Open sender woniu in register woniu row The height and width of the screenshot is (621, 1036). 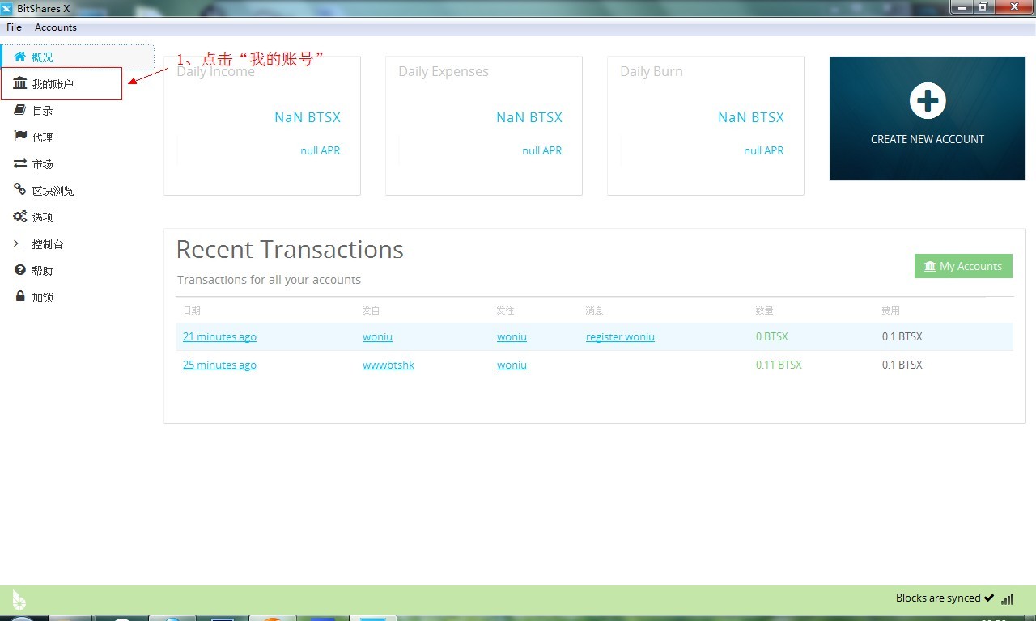[x=377, y=337]
